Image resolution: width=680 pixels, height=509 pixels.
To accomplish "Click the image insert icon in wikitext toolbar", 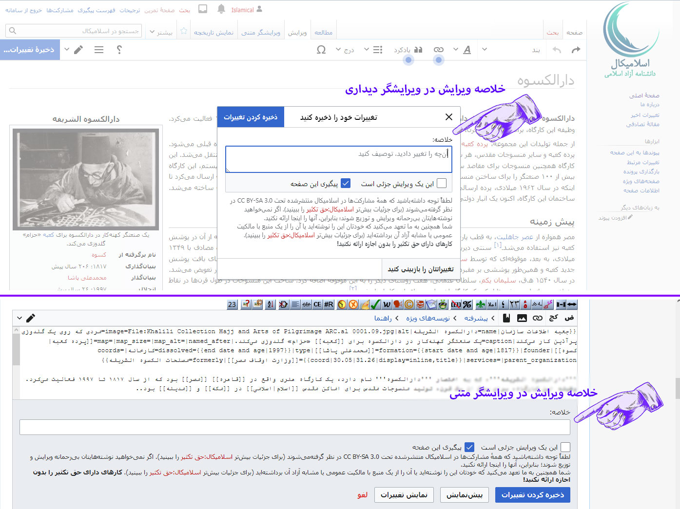I will [x=522, y=318].
